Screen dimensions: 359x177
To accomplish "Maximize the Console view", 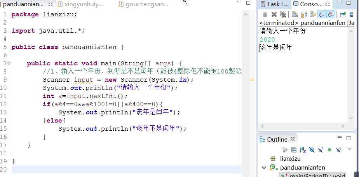I will coord(349,3).
